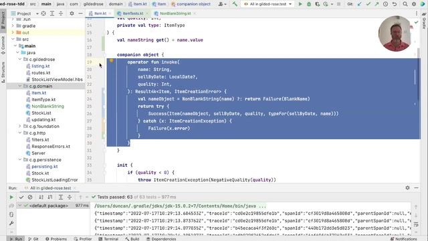The image size is (428, 241).
Task: Click Collapse All in Project panel
Action: point(61,13)
